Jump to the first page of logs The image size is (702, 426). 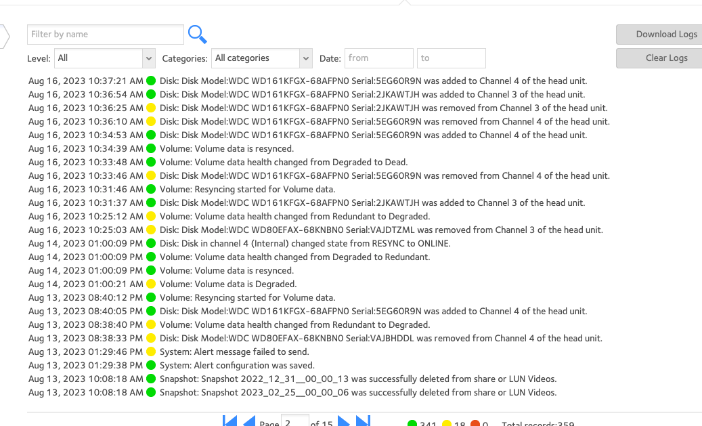click(229, 421)
